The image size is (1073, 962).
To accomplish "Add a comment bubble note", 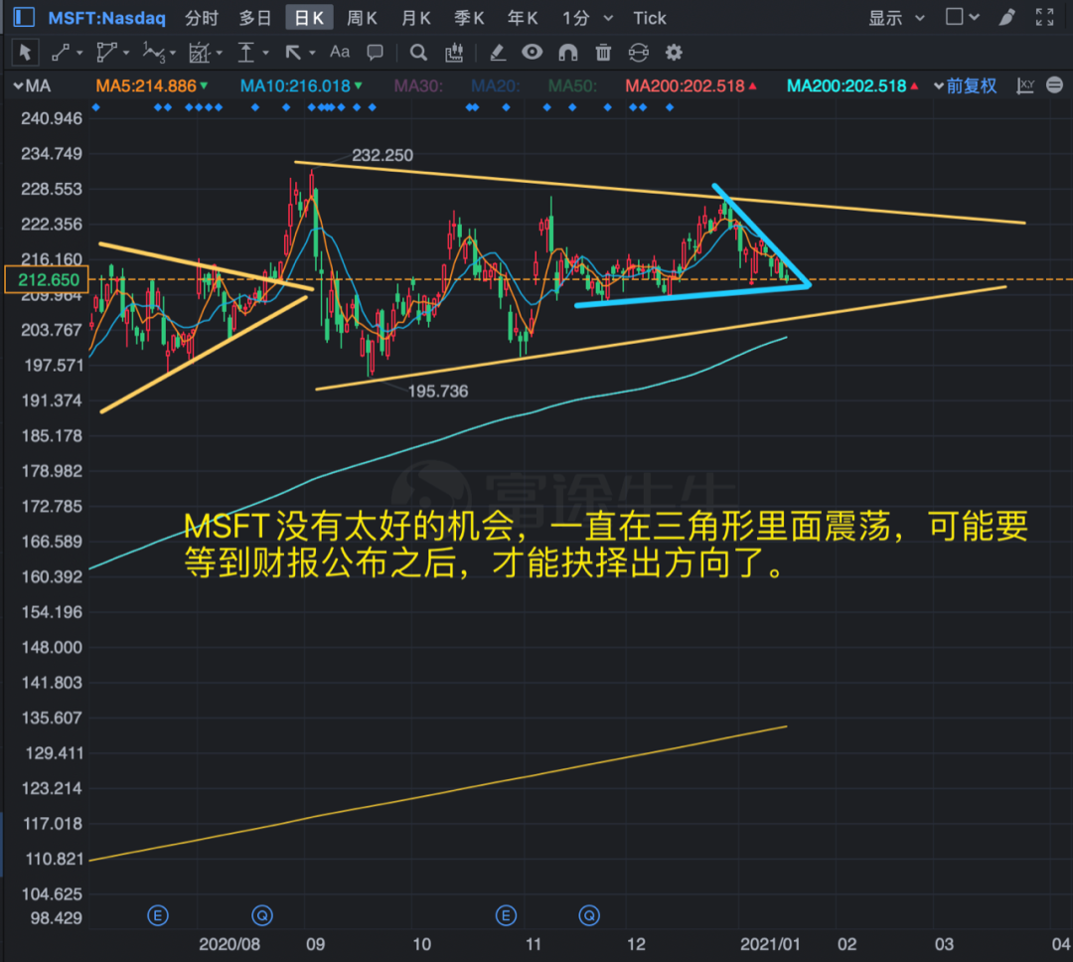I will tap(375, 53).
